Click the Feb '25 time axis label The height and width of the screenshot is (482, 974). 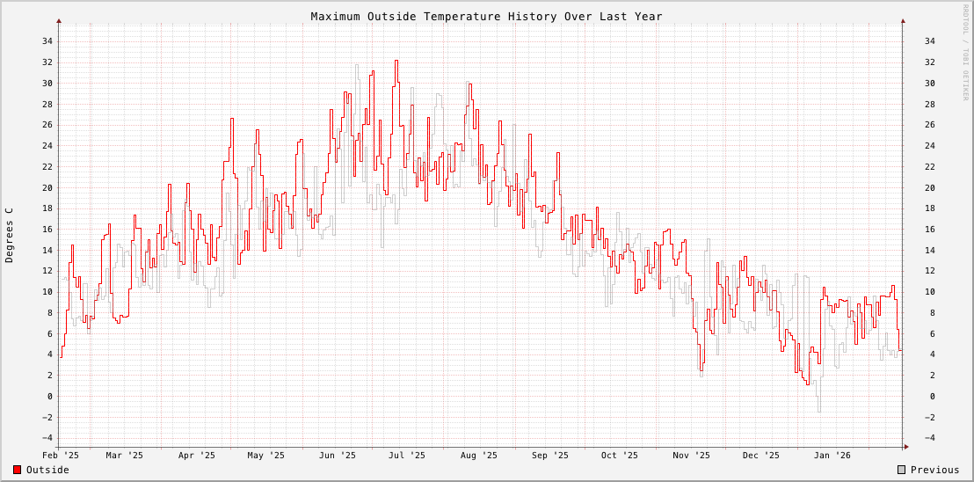(x=61, y=456)
